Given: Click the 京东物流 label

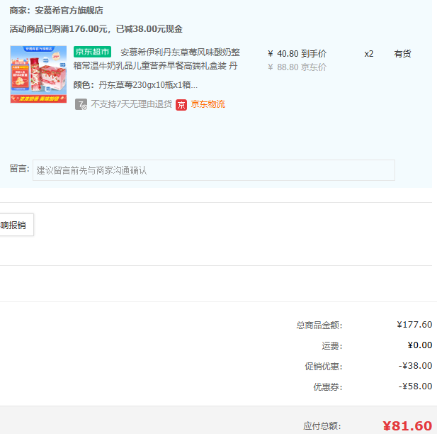Looking at the screenshot, I should pos(208,104).
